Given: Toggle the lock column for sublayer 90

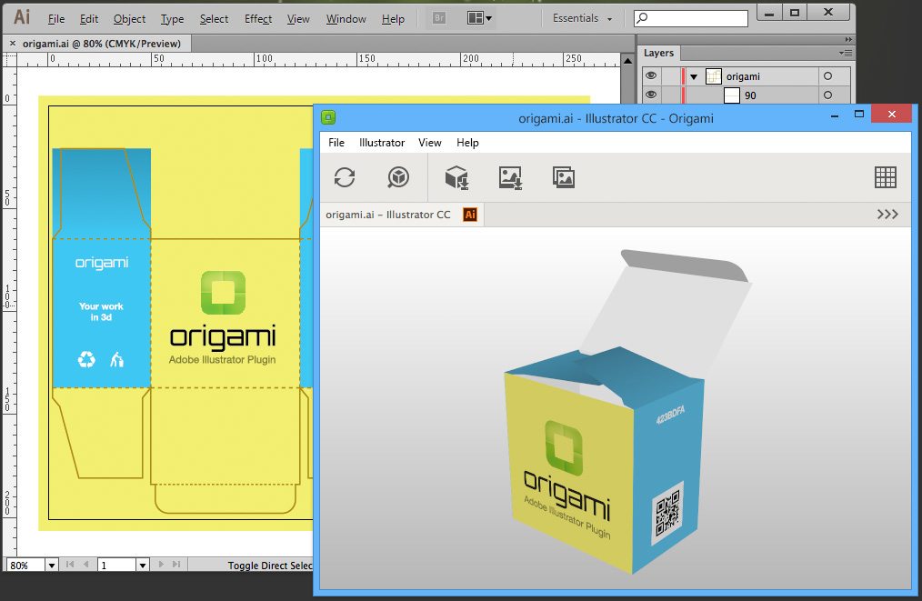Looking at the screenshot, I should coord(670,95).
